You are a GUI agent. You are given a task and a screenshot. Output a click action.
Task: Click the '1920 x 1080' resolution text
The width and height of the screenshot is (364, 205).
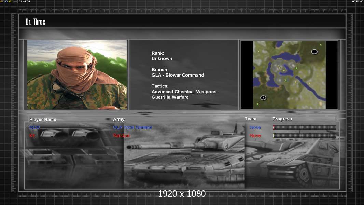(182, 194)
